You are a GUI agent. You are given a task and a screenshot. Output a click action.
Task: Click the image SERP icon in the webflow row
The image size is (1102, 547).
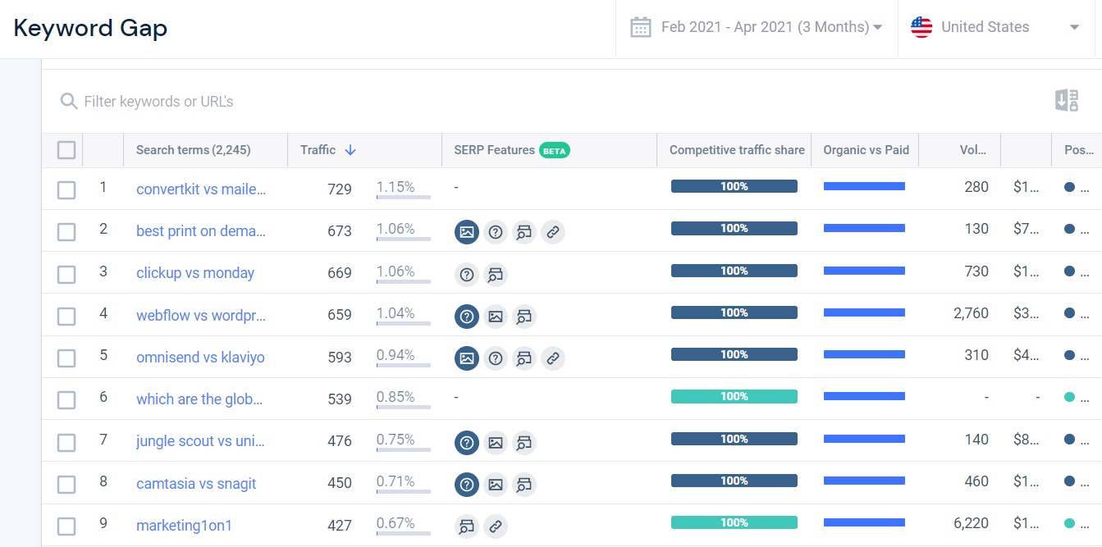click(496, 316)
